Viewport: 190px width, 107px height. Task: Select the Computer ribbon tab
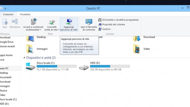(x=8, y=14)
